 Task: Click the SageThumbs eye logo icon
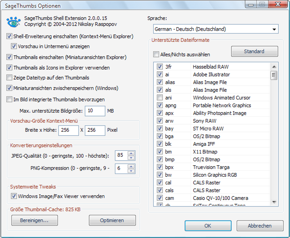13,22
